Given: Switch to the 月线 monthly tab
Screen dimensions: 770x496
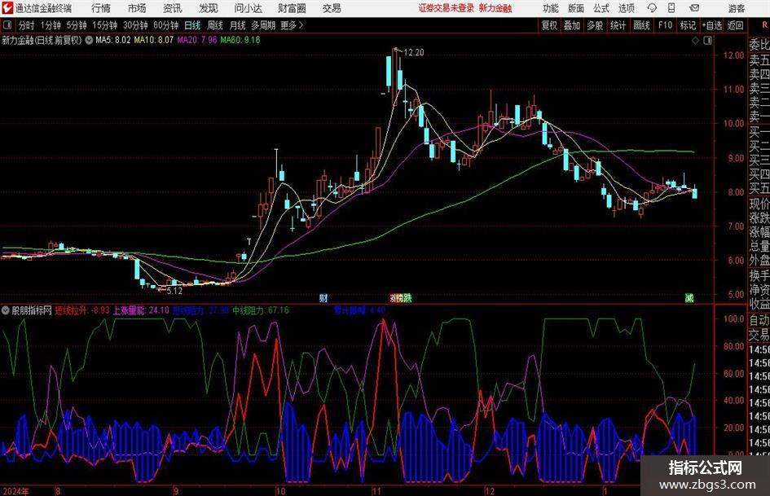Looking at the screenshot, I should (237, 25).
